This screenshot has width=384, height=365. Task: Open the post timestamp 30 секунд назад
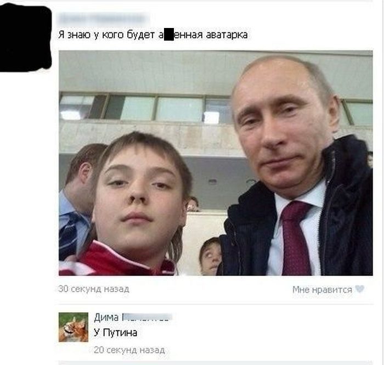tap(94, 289)
